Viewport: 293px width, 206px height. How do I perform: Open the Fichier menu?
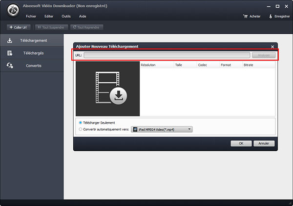tap(31, 16)
